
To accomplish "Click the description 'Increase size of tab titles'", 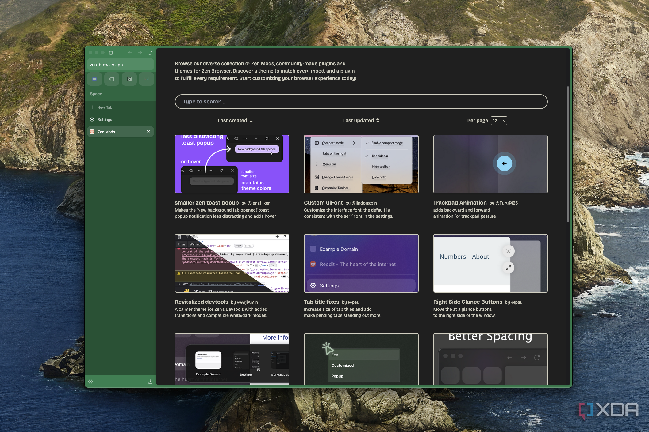I will point(343,312).
